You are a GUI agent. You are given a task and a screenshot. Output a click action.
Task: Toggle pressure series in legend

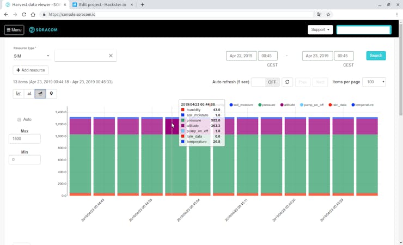click(266, 105)
